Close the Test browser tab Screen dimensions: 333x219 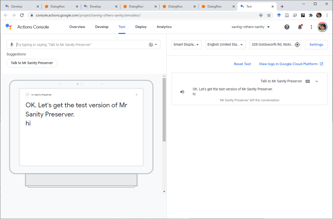coord(273,7)
